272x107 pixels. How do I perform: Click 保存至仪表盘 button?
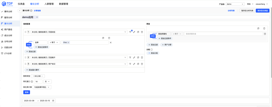[263, 11]
